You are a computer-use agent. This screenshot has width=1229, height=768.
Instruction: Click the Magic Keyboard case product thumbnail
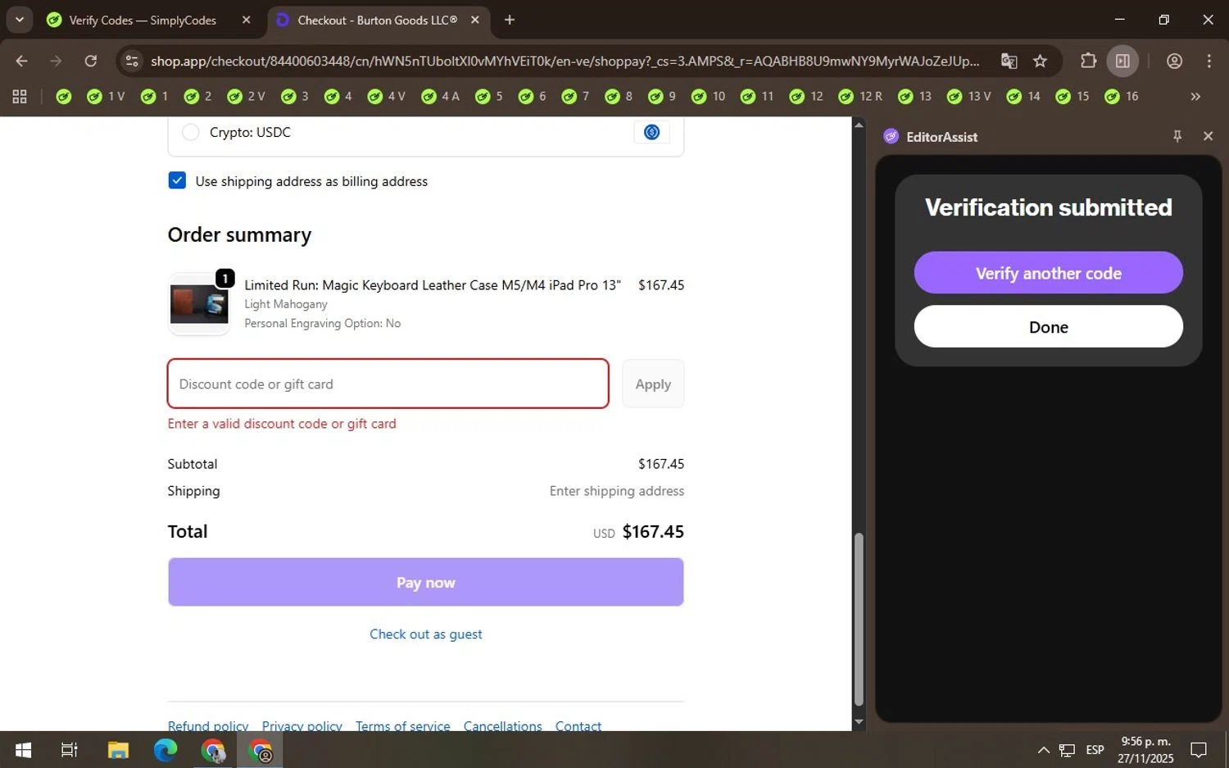point(199,304)
